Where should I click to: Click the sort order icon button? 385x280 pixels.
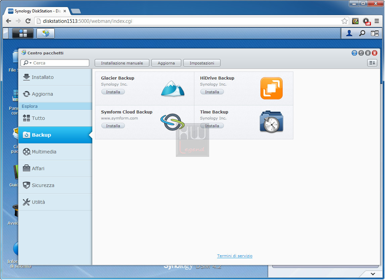372,63
